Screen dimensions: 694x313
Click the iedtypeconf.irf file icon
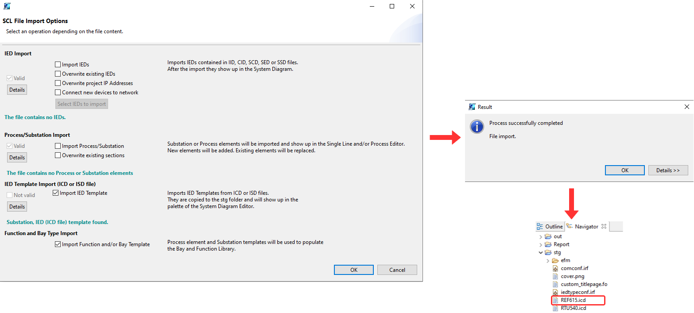click(555, 292)
